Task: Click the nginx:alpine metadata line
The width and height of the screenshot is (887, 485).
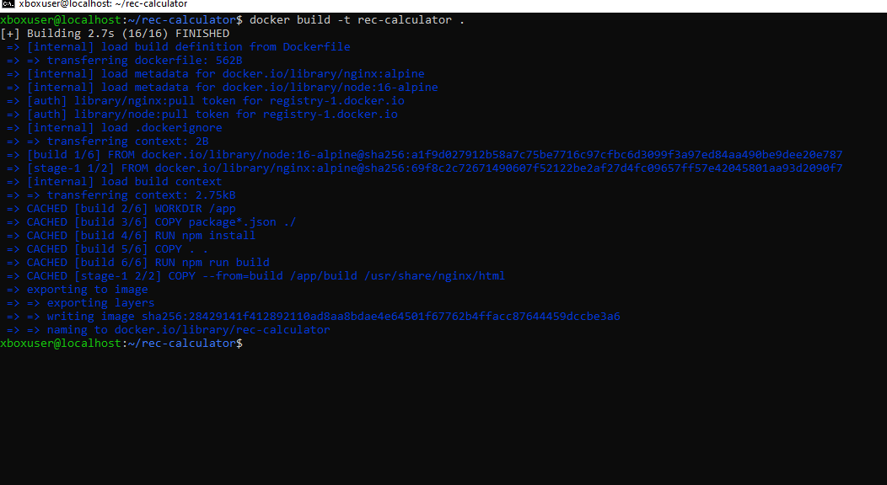Action: 226,74
